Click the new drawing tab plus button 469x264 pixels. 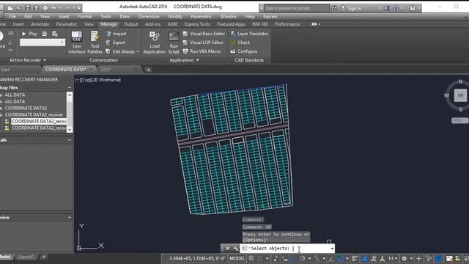[148, 70]
